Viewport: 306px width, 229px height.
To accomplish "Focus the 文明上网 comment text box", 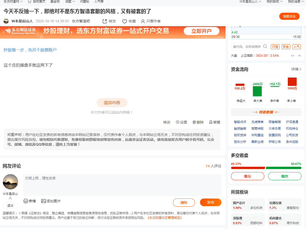I will point(122,185).
